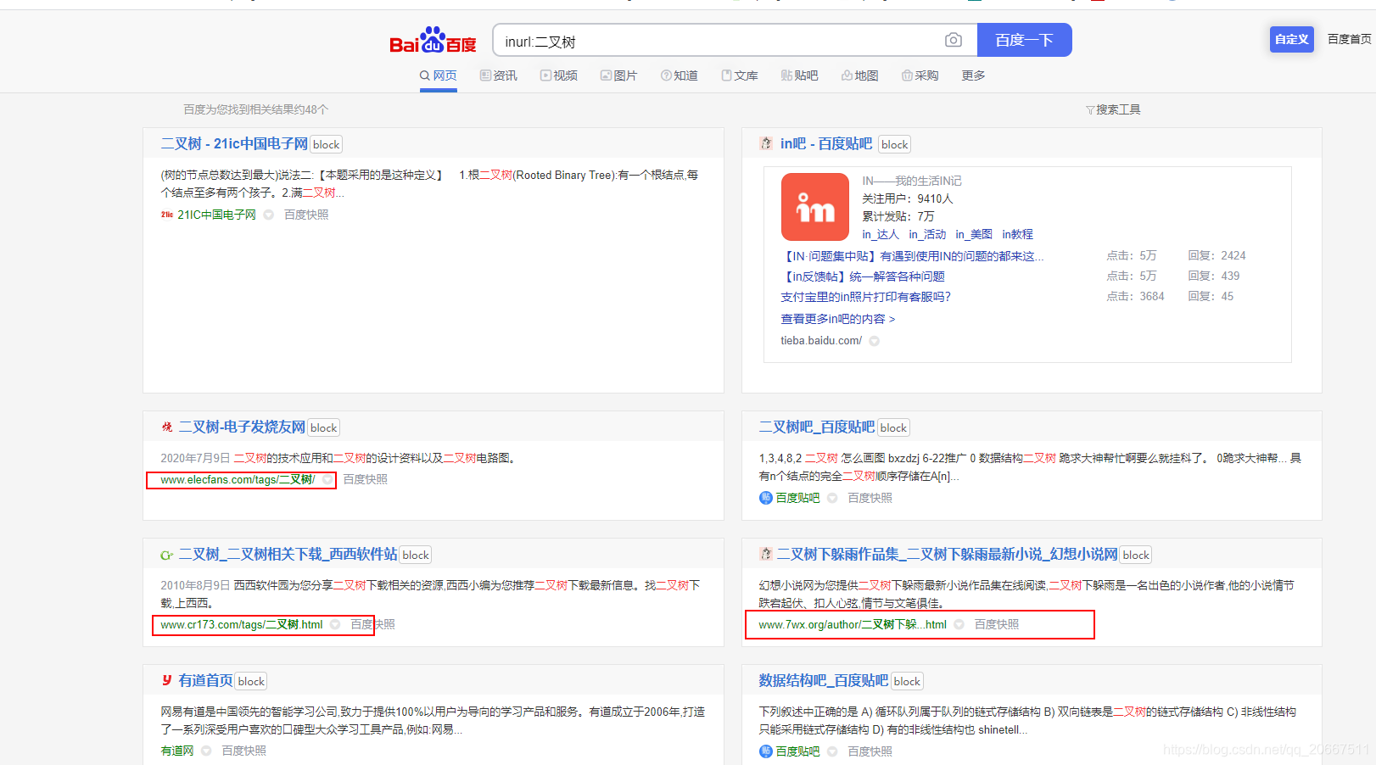
Task: Open post 【in反馈帖】统一解答各种问题
Action: coord(863,276)
